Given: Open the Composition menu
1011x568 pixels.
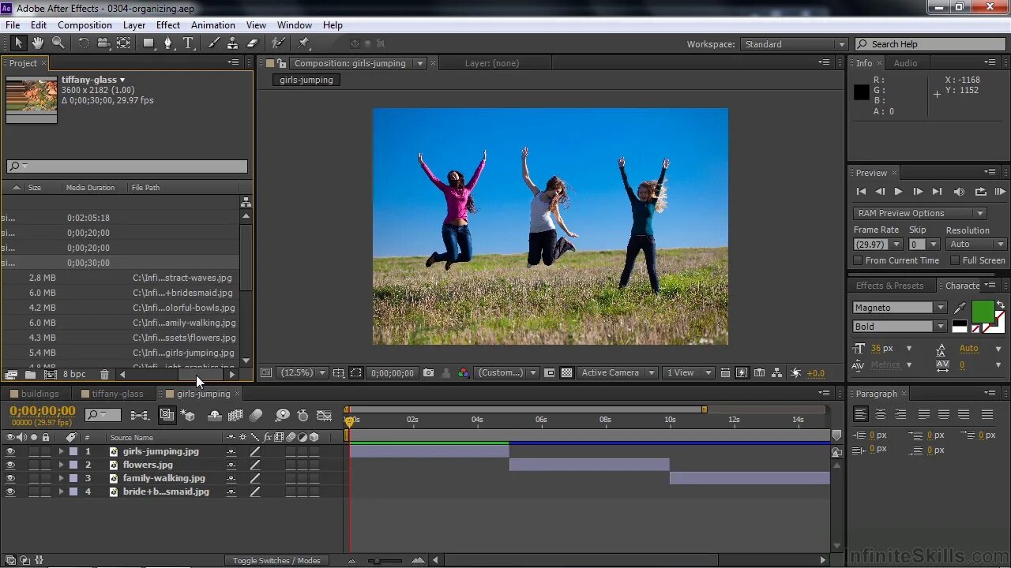Looking at the screenshot, I should [x=85, y=25].
